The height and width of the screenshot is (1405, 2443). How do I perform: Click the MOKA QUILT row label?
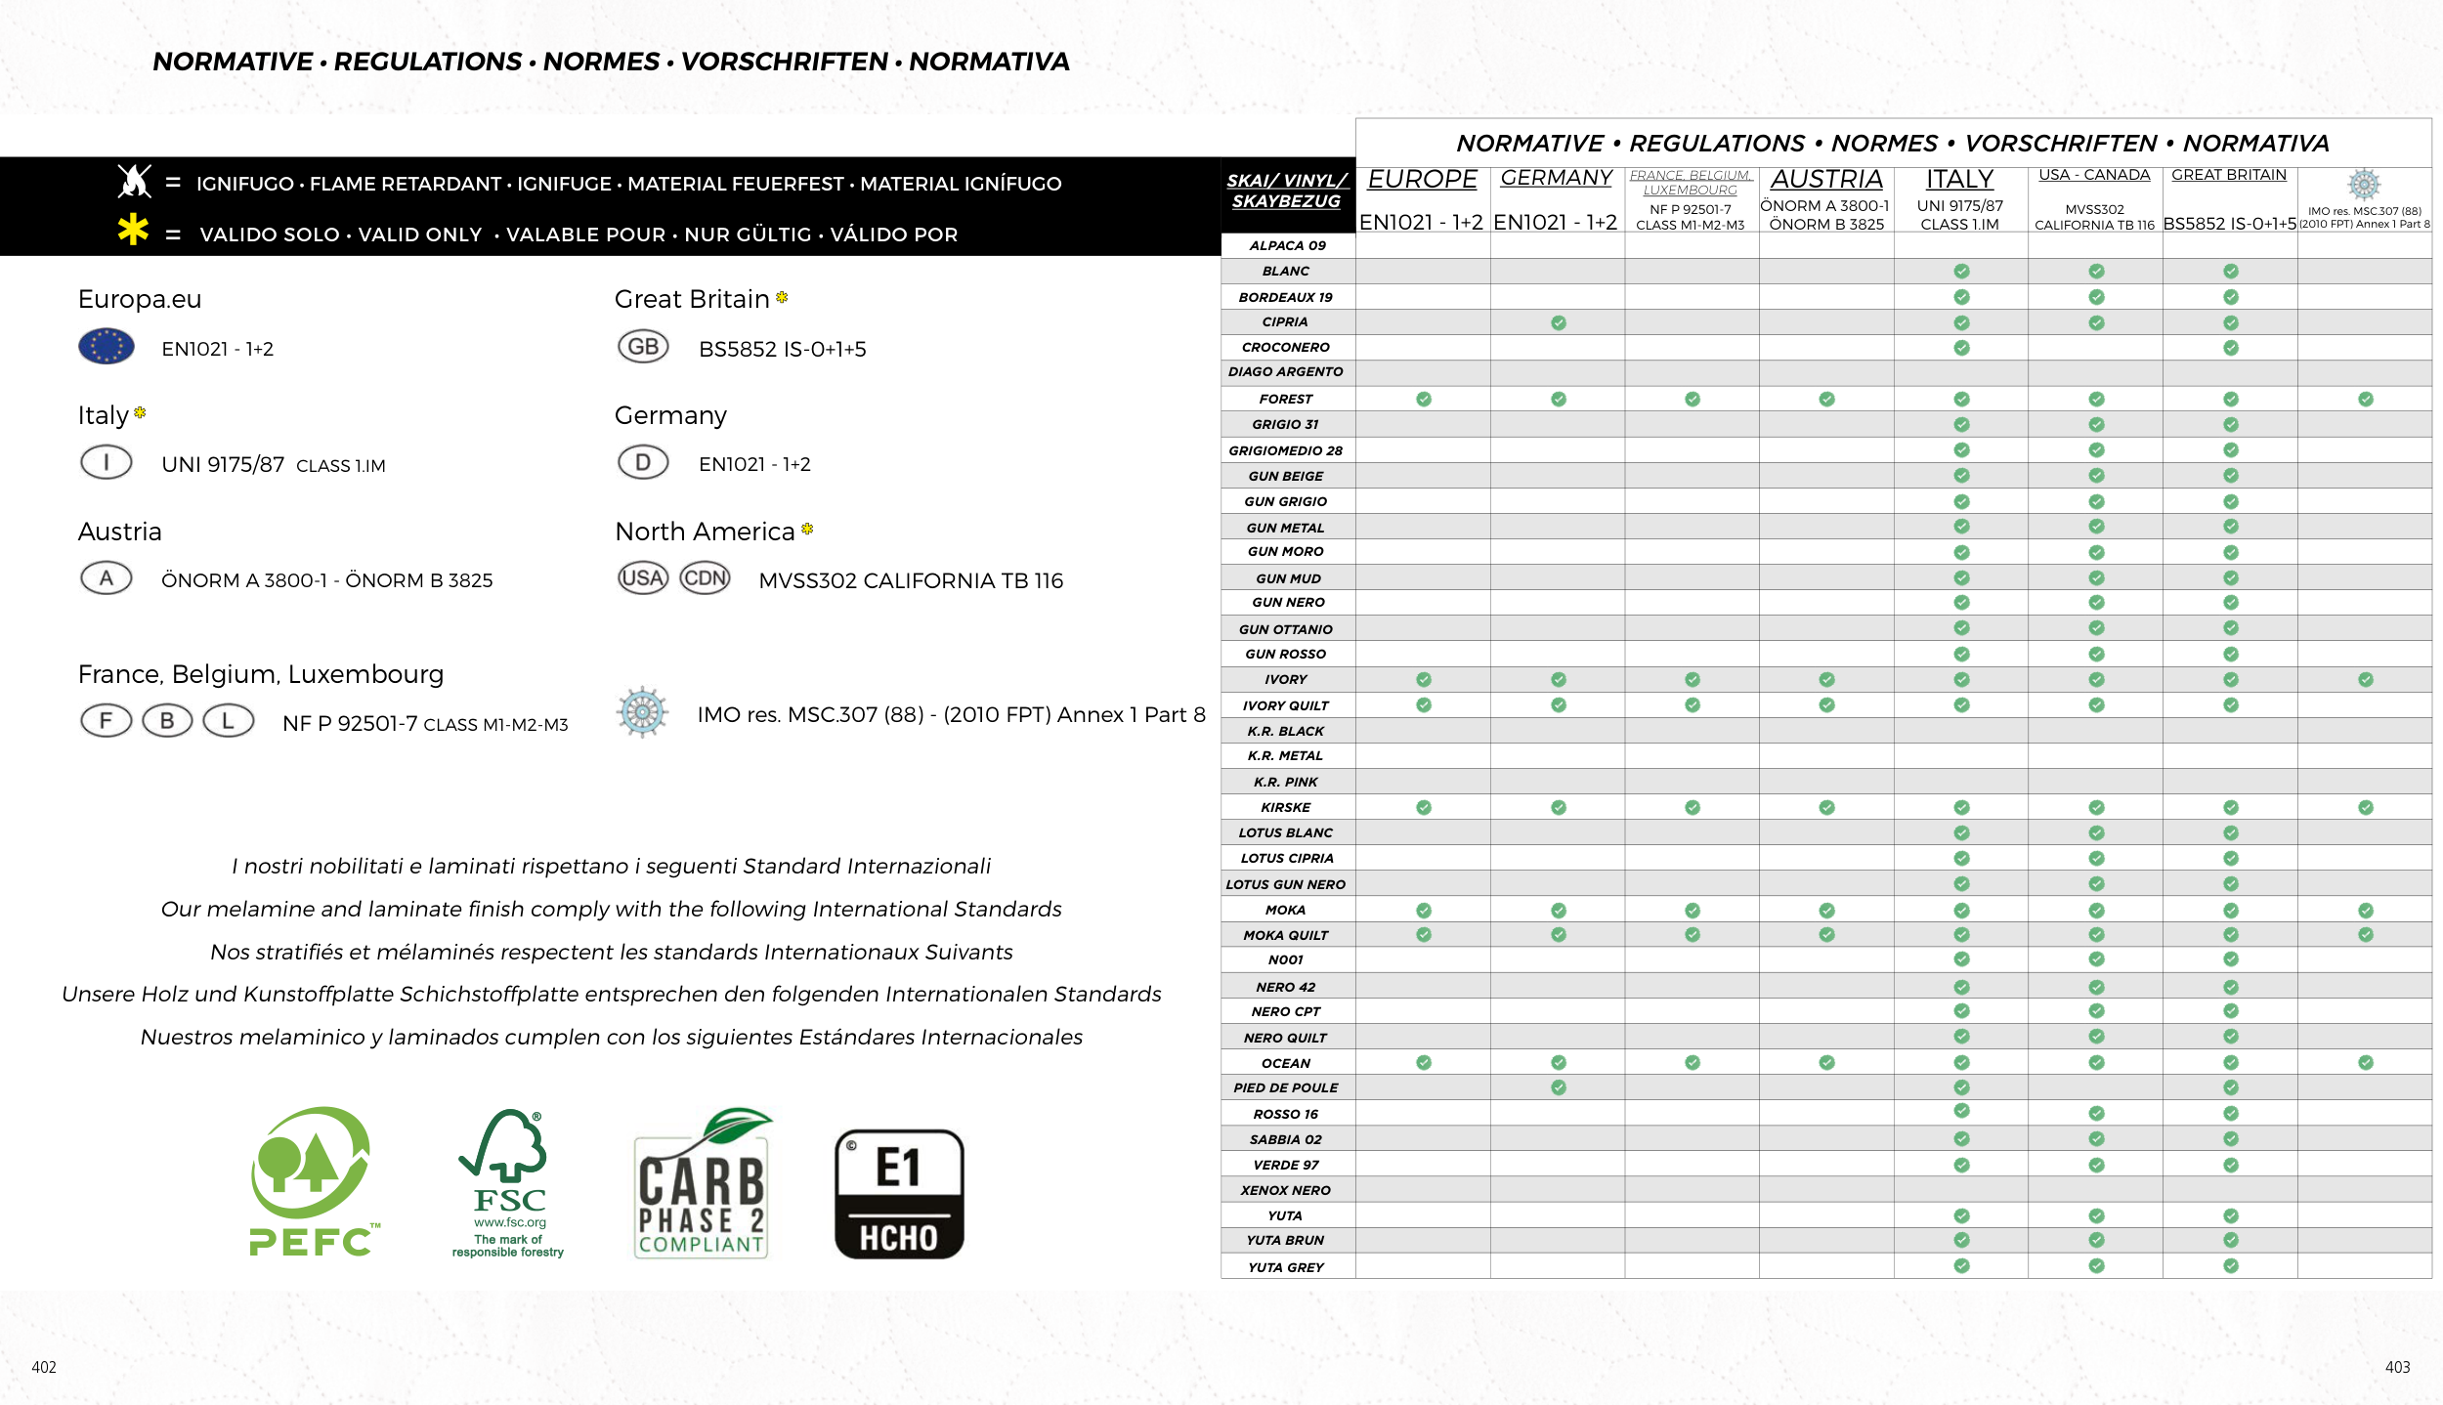pos(1286,935)
